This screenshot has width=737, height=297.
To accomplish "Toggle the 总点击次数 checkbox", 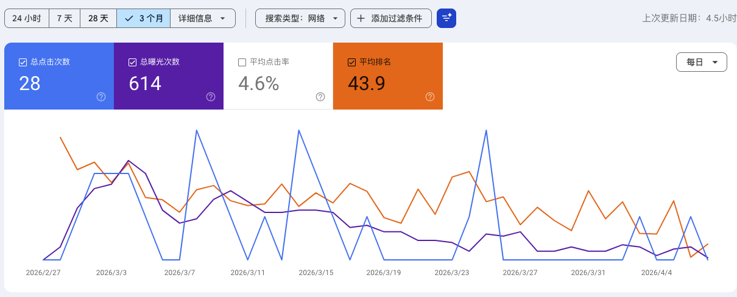I will (23, 62).
